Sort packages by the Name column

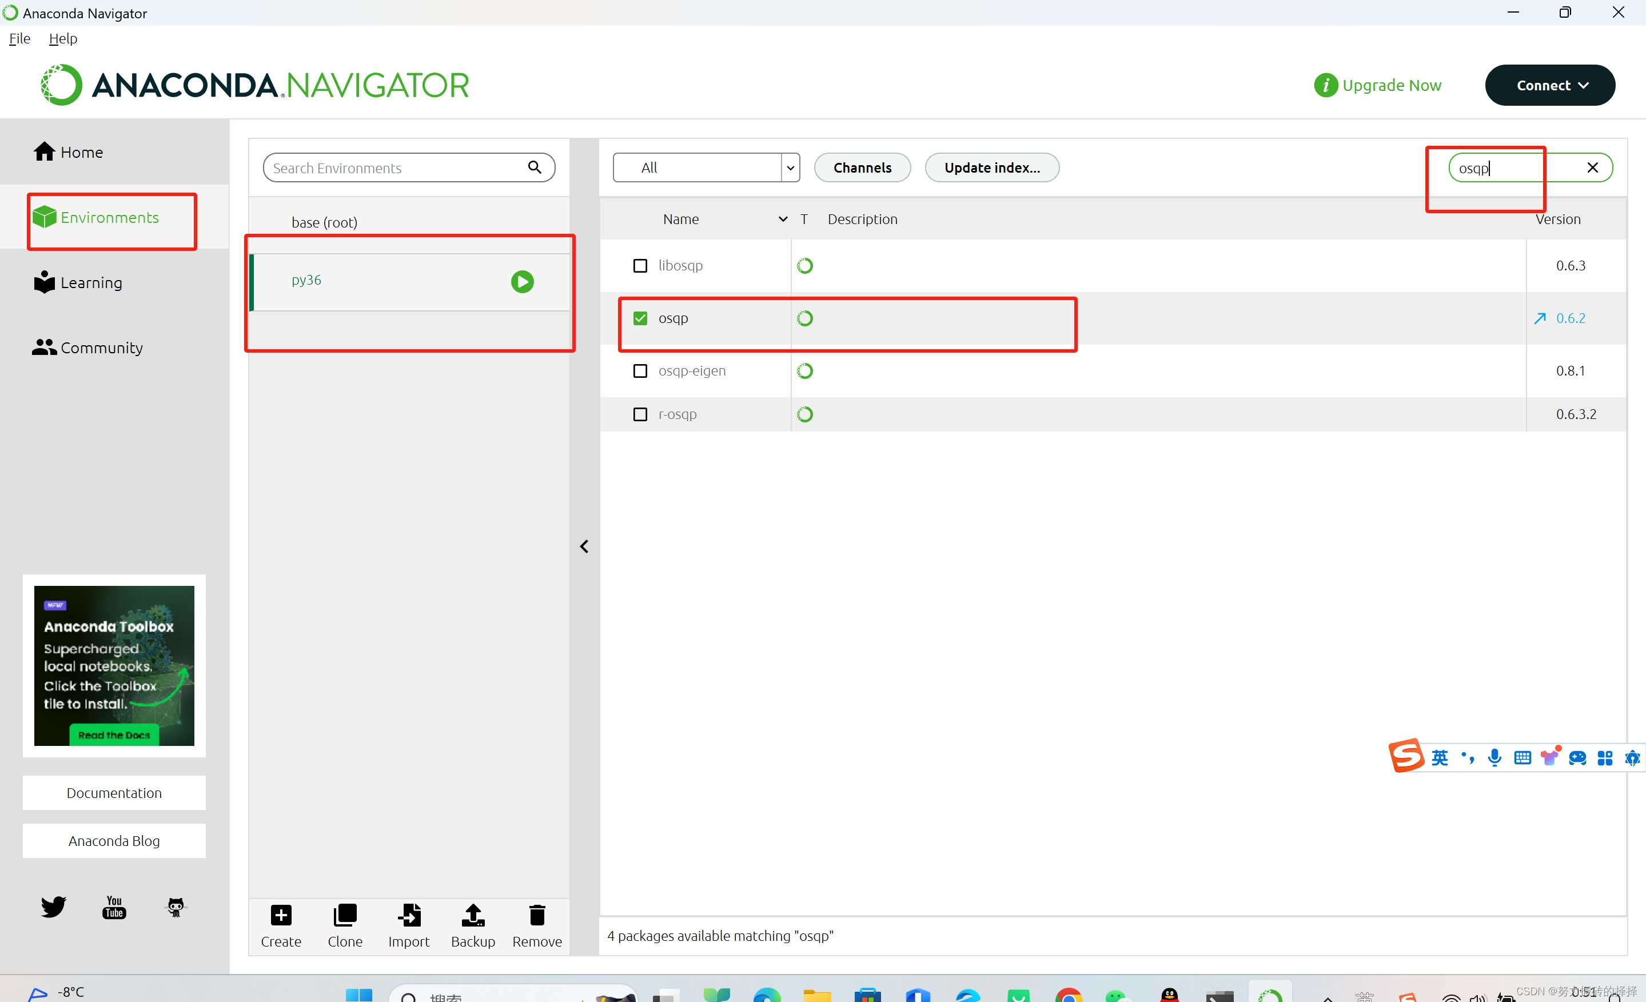681,219
